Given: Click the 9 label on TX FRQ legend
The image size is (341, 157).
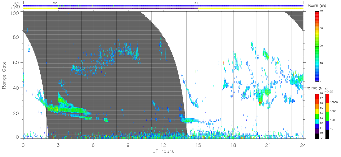Looking at the screenshot, I should click(322, 138).
